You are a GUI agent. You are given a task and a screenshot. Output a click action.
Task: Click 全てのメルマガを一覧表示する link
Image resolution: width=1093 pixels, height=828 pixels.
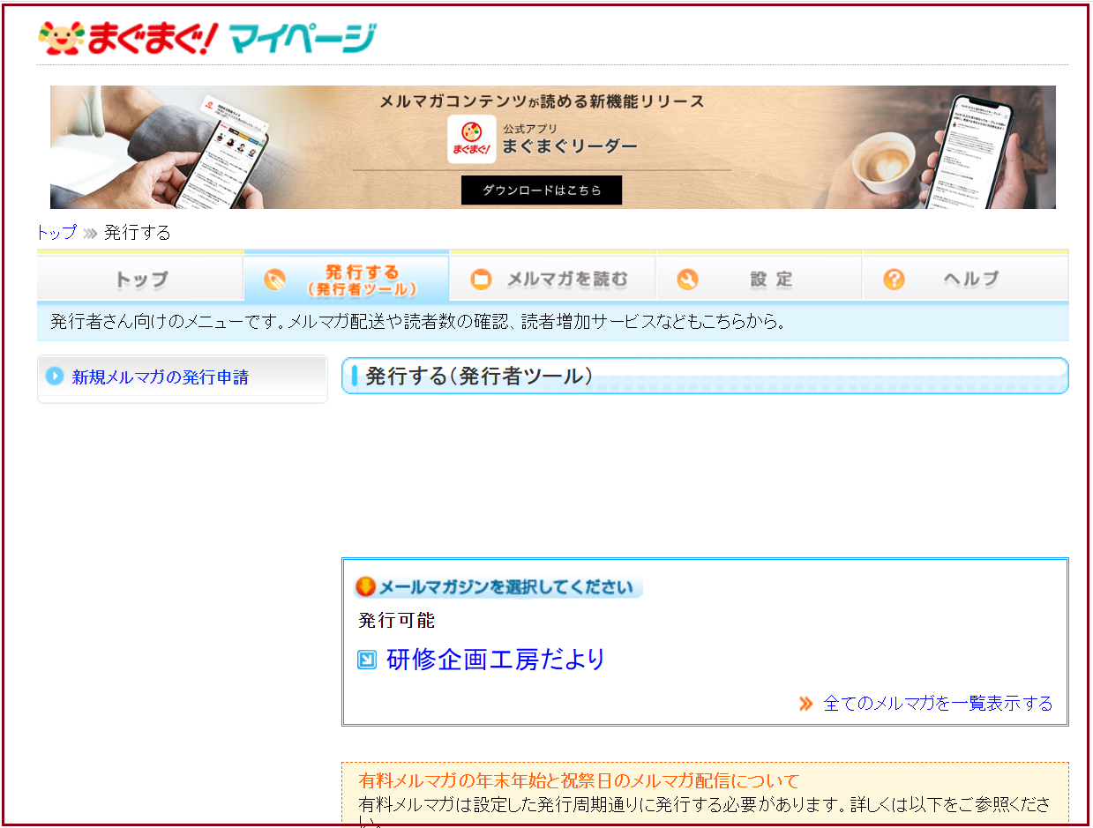tap(938, 704)
